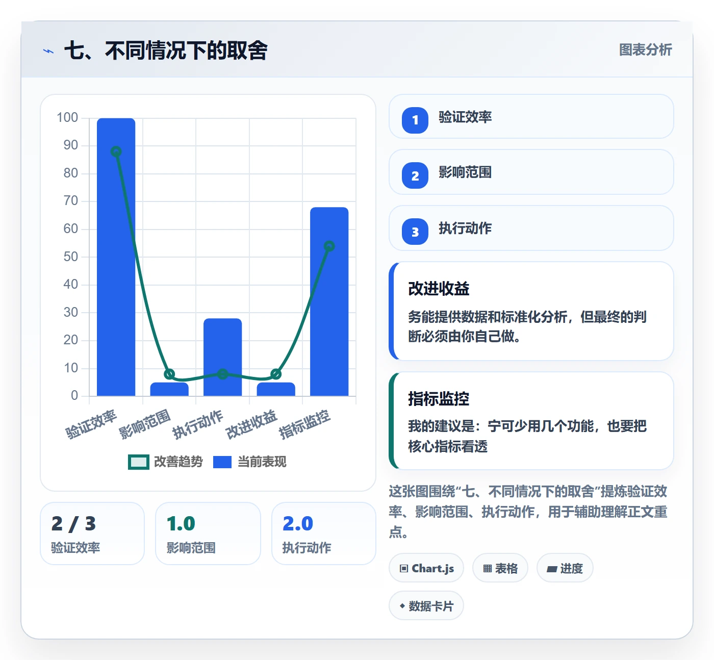714x660 pixels.
Task: Click the 验证效率 label under the chart
Action: click(91, 424)
